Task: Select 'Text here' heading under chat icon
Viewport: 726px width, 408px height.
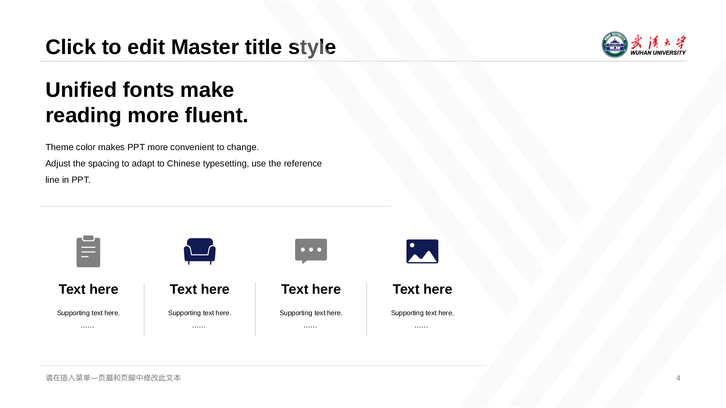Action: pyautogui.click(x=311, y=289)
